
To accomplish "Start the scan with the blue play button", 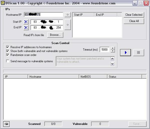I will [125, 53].
